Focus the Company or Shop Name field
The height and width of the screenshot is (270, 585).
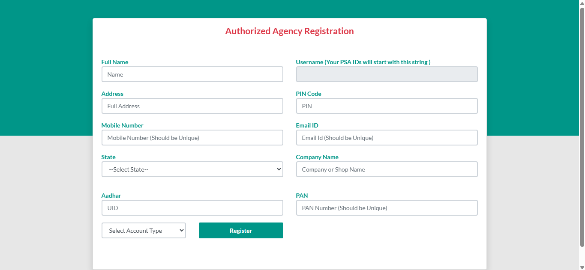(x=387, y=169)
